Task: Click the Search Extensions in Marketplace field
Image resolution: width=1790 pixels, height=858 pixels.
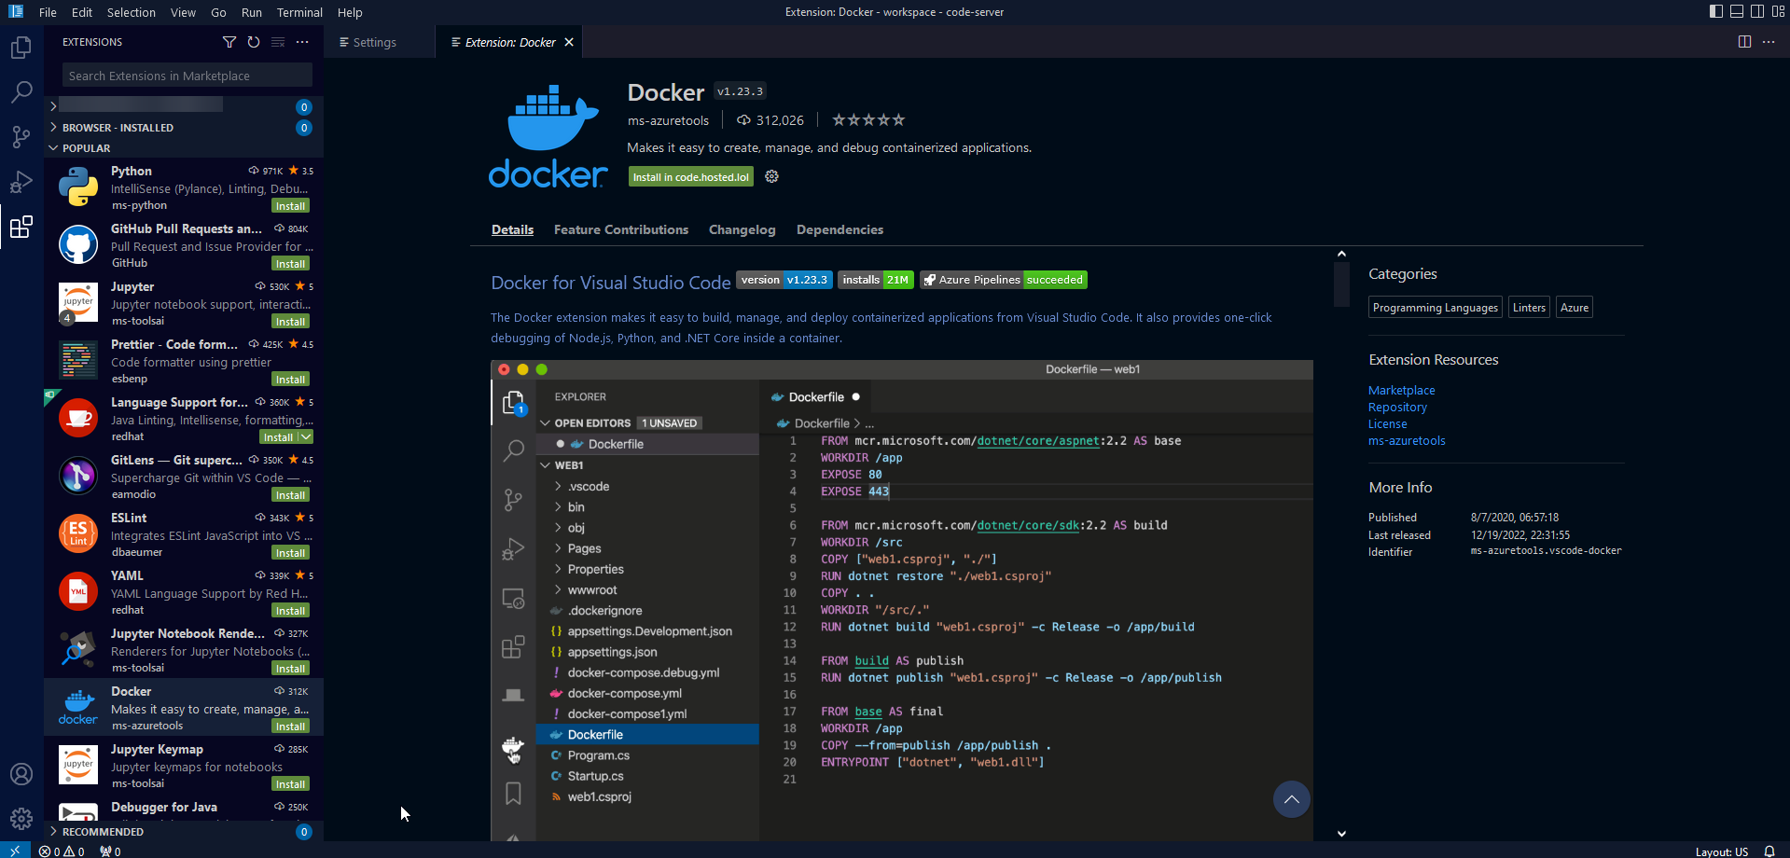Action: point(186,75)
